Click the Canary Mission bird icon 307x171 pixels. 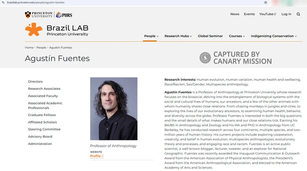point(205,58)
